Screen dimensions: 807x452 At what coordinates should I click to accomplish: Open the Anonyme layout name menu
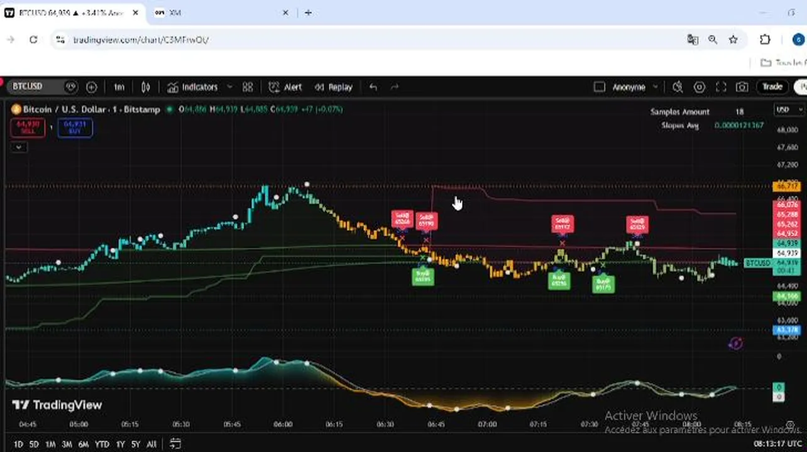pyautogui.click(x=629, y=87)
